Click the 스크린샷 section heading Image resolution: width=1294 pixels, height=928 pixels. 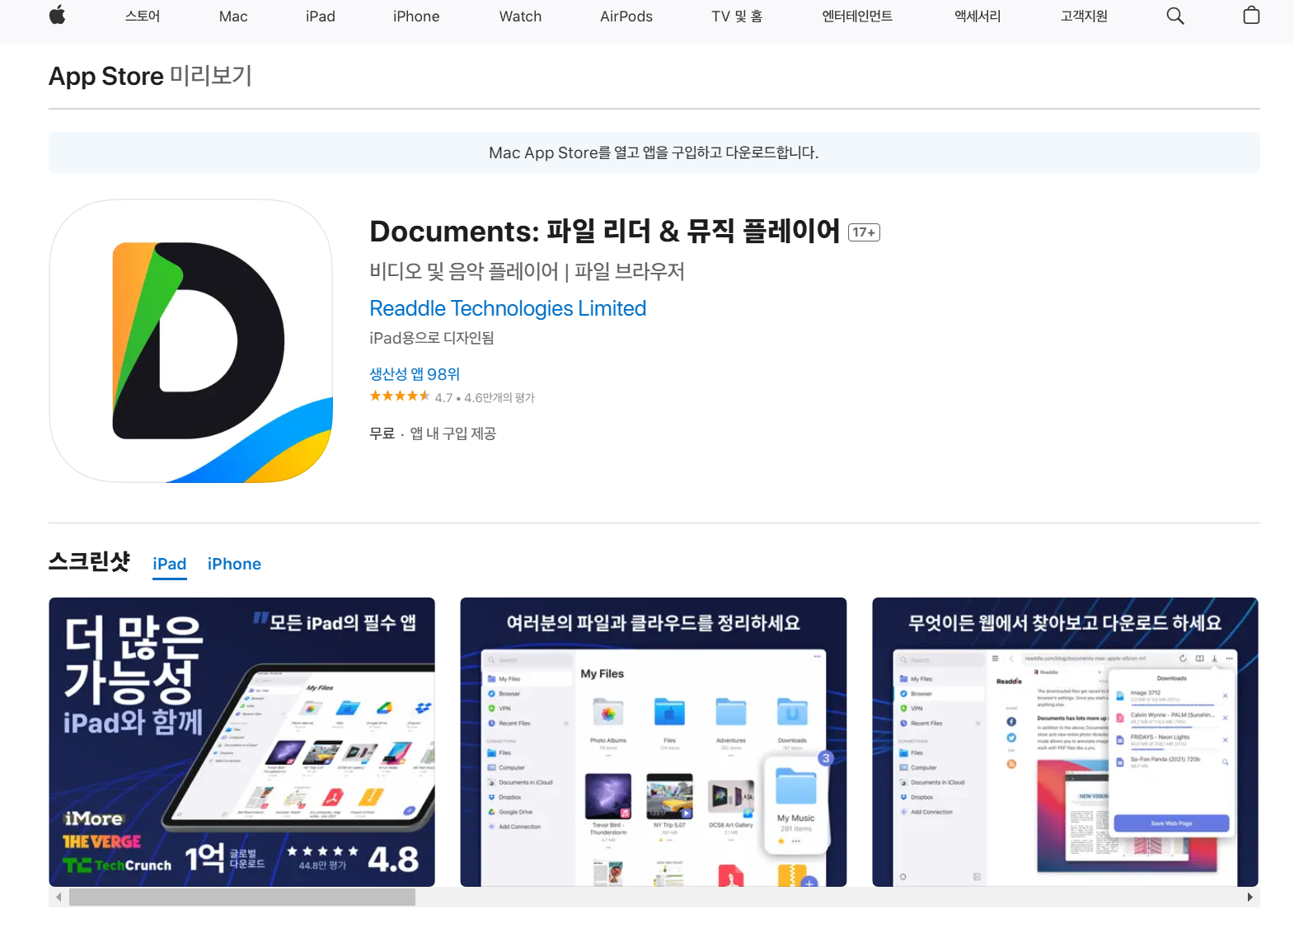pyautogui.click(x=89, y=562)
